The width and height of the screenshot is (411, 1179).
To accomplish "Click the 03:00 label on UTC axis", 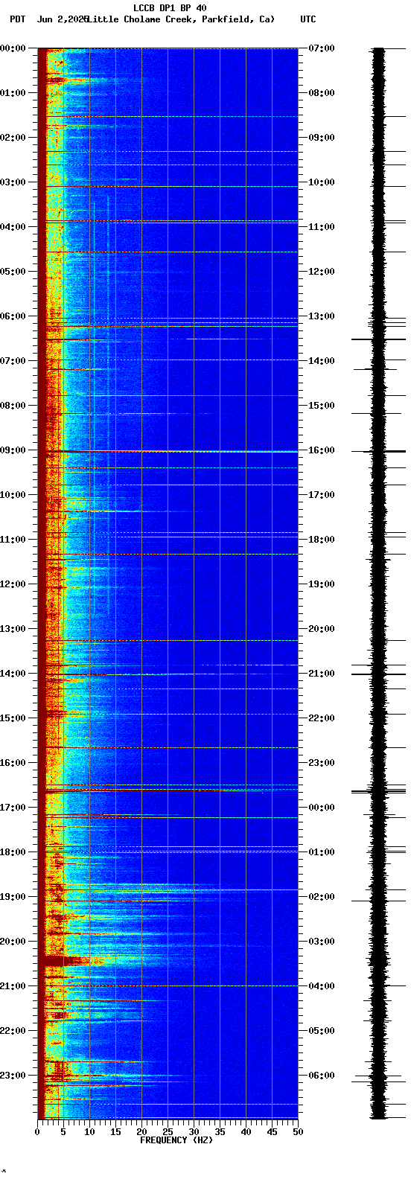I will 322,942.
